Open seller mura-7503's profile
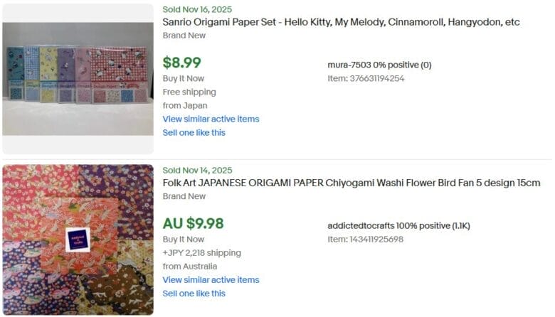The width and height of the screenshot is (555, 317). click(354, 65)
